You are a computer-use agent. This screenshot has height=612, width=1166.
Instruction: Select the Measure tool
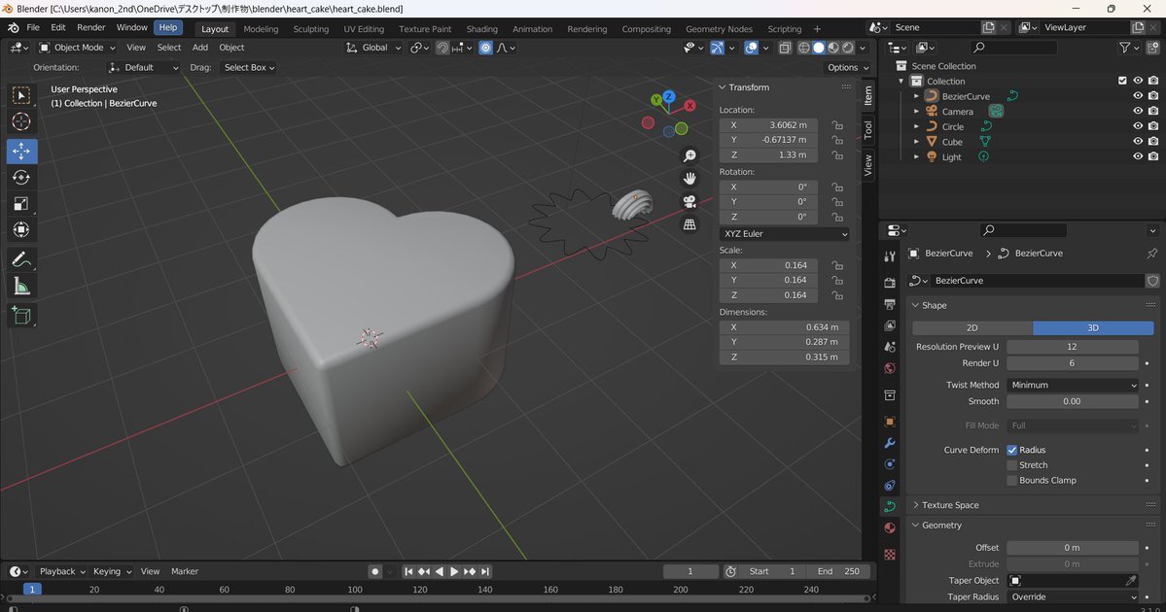tap(21, 287)
